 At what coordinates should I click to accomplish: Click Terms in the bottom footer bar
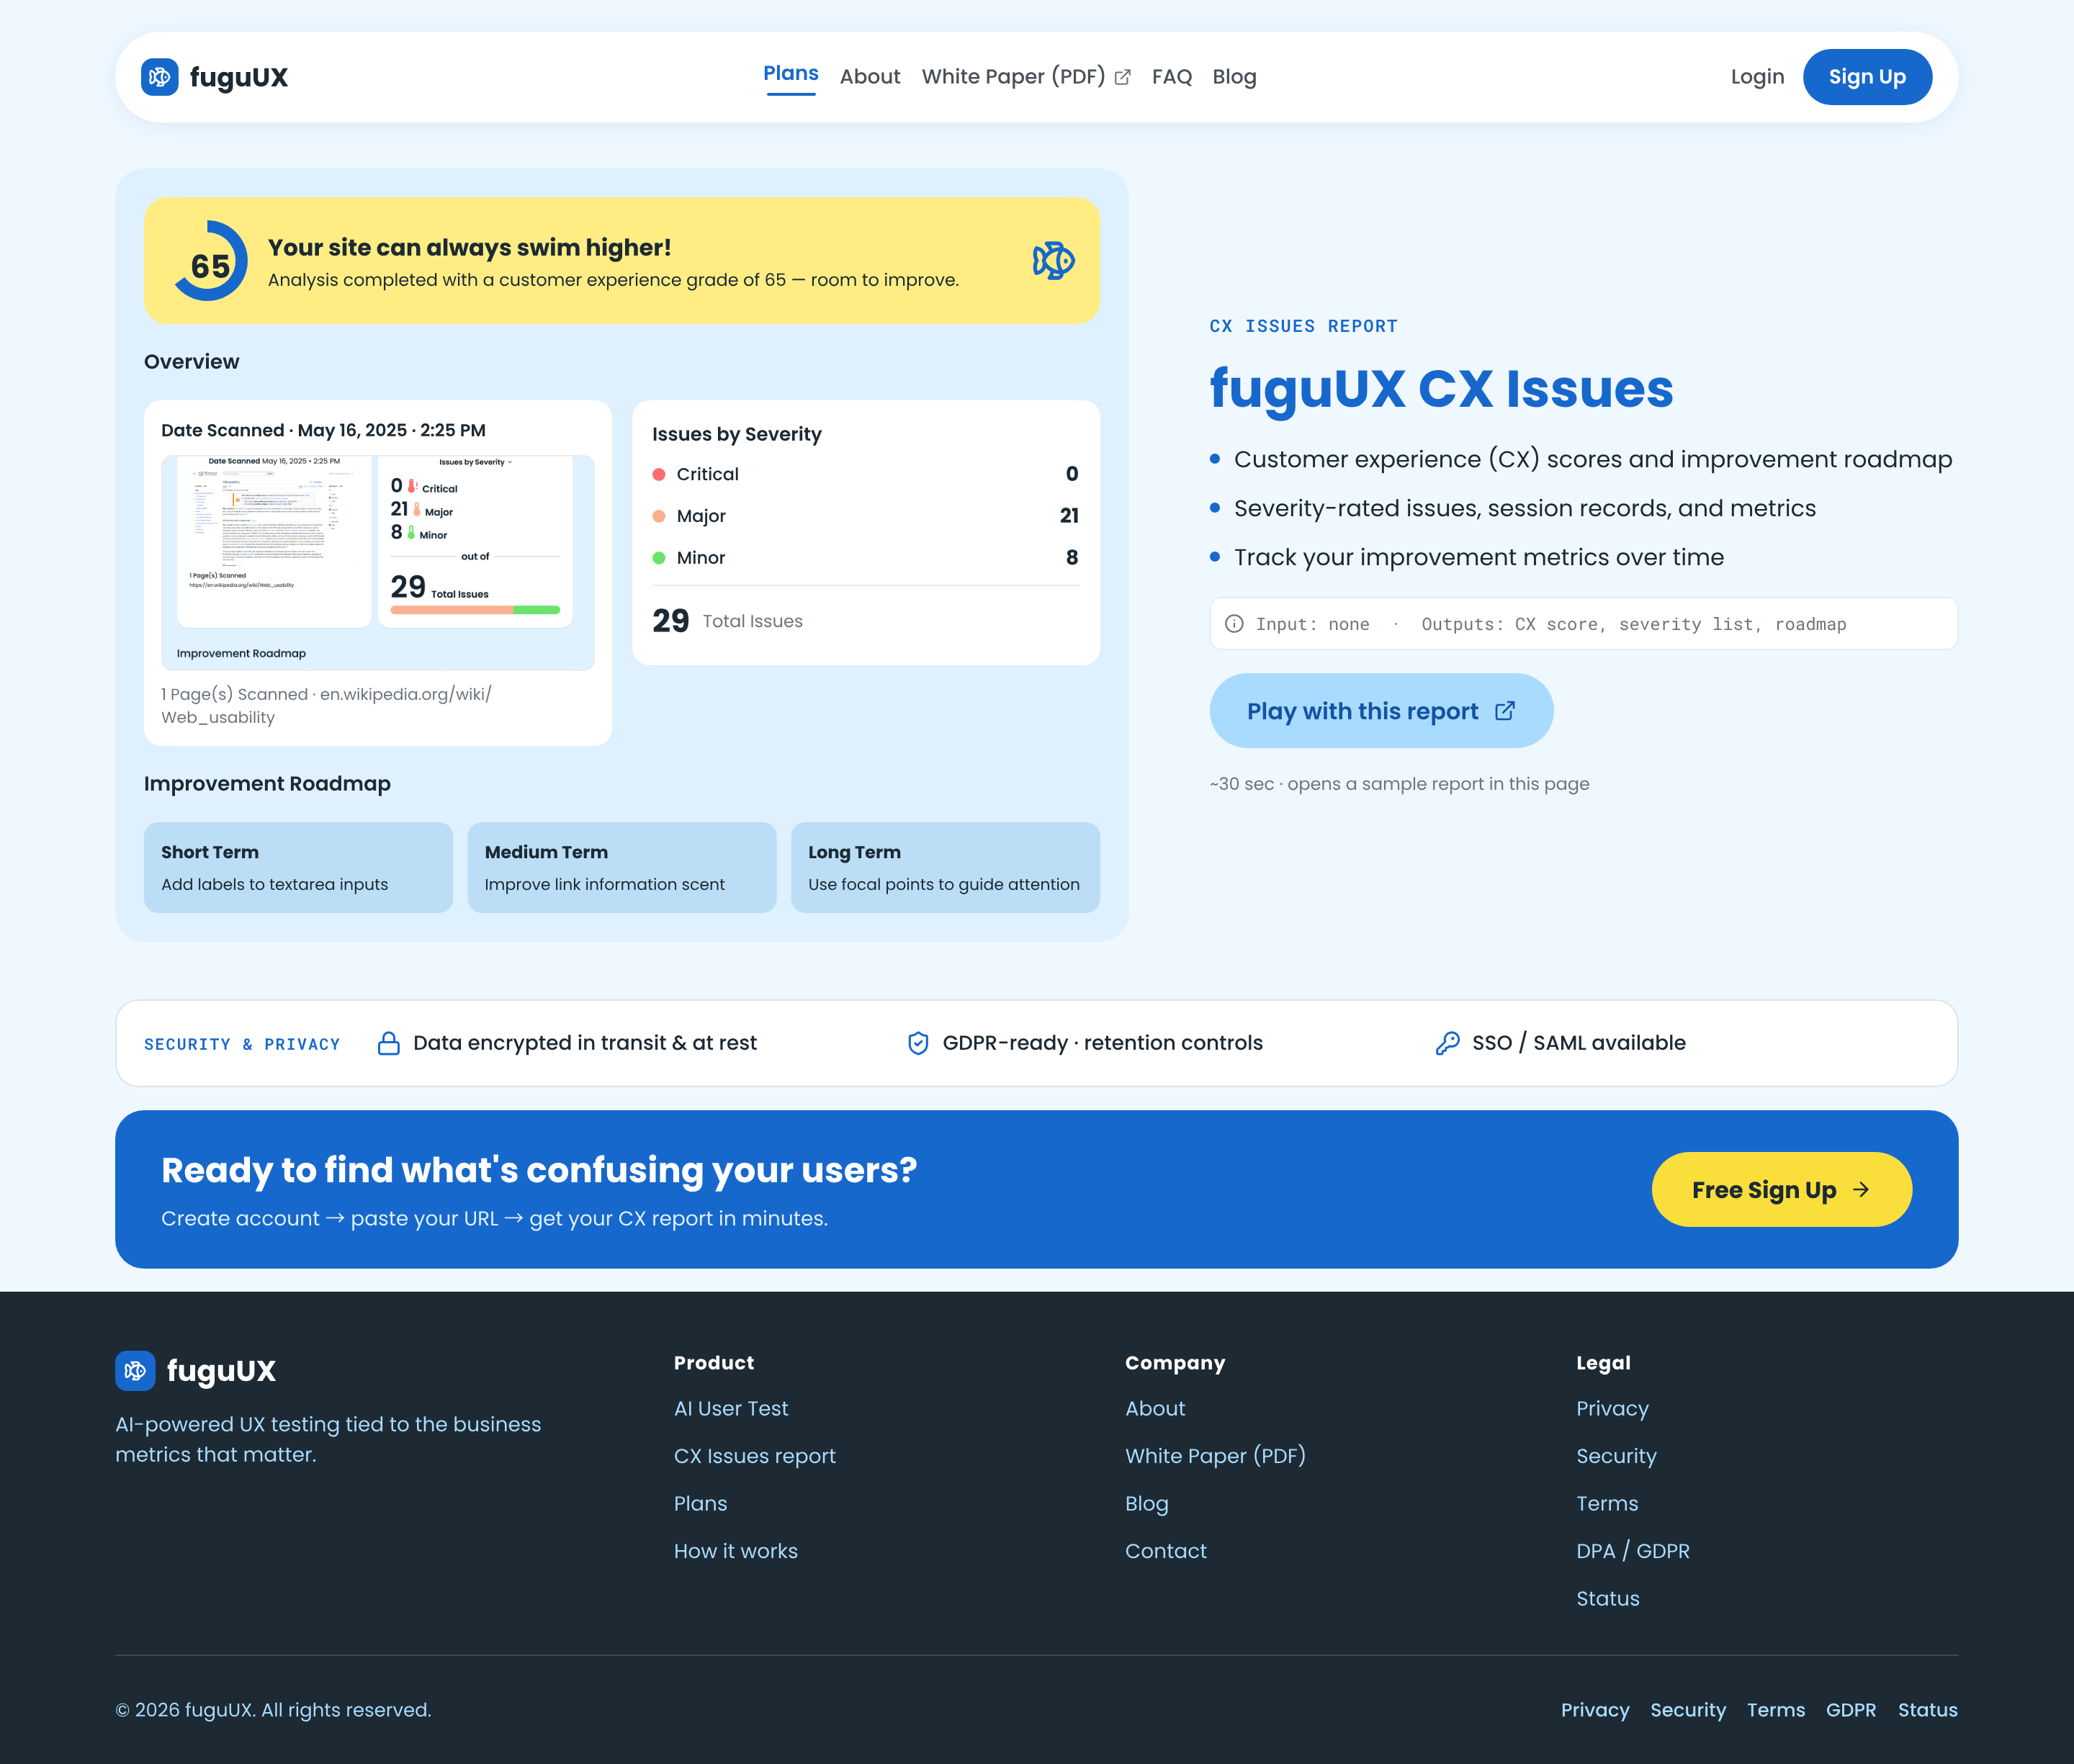pos(1776,1710)
